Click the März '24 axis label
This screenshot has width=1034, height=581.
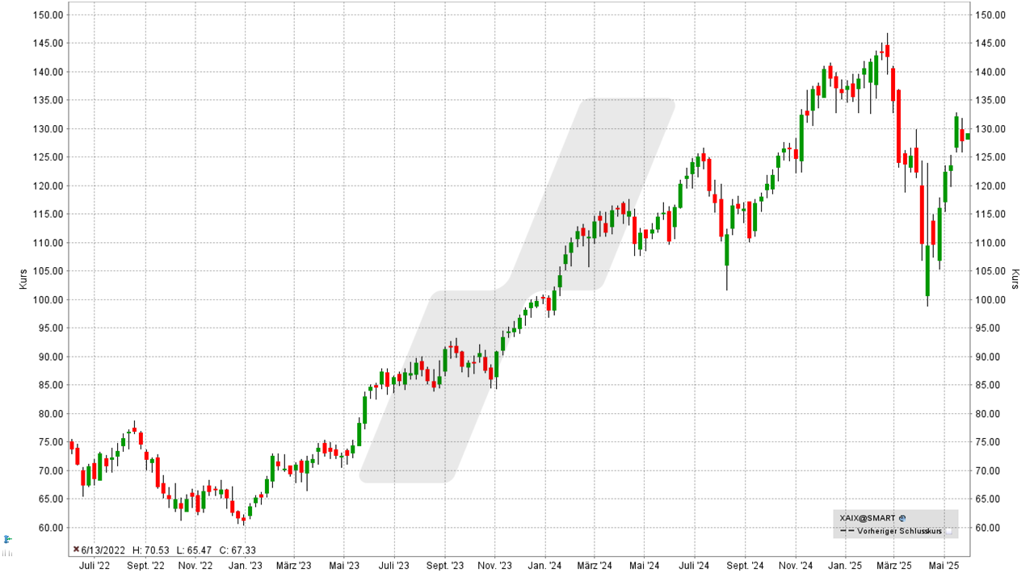(x=594, y=566)
